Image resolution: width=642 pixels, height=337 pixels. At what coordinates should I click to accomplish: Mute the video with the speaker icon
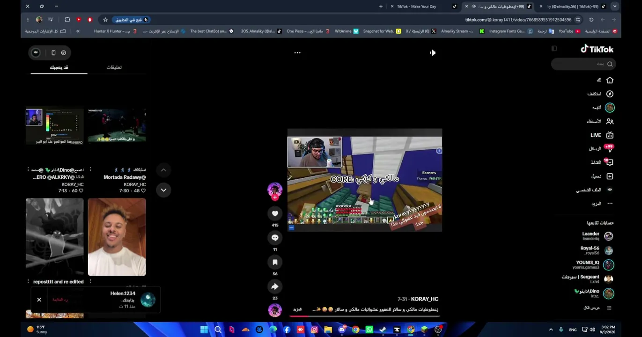(433, 53)
